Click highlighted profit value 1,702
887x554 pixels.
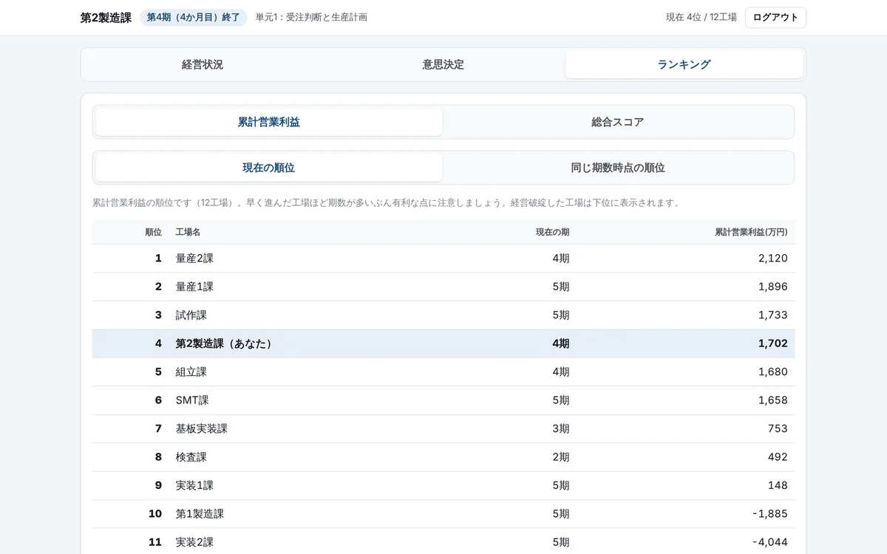click(772, 343)
